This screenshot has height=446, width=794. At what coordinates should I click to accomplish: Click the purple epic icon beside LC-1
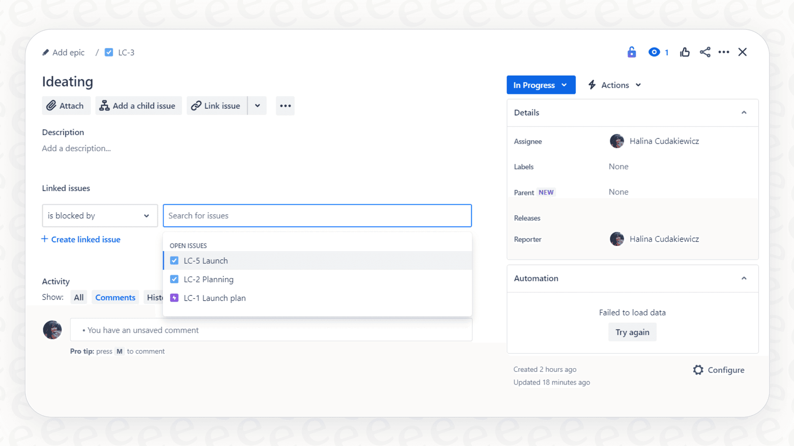(174, 298)
